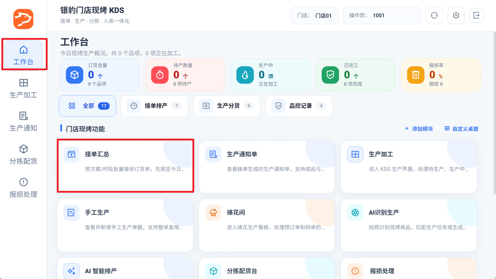This screenshot has height=279, width=496.
Task: Switch to the 接单排产 tab
Action: (154, 106)
